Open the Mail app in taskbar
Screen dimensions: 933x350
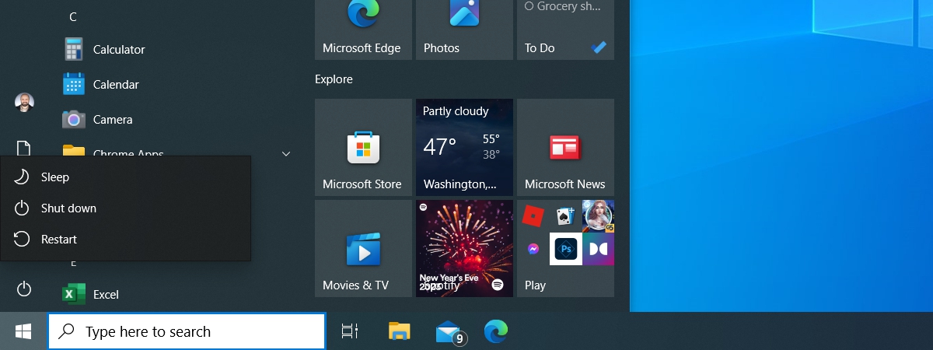tap(449, 332)
